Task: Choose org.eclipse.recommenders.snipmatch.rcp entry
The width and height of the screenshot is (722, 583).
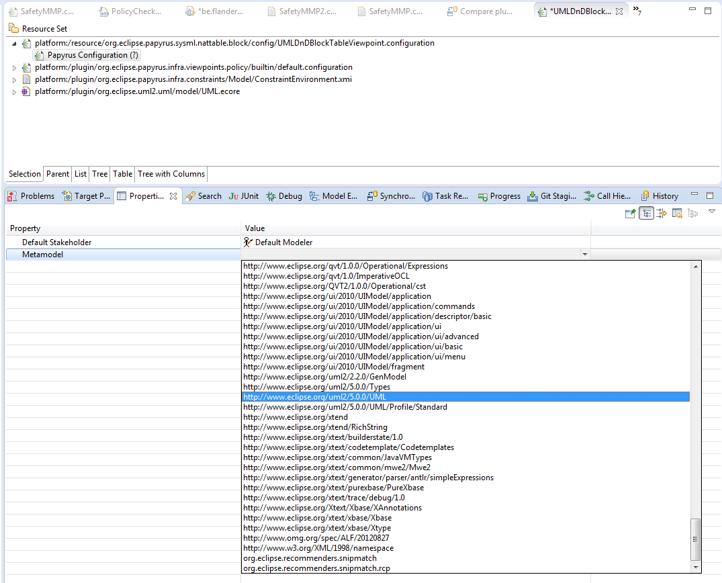Action: [465, 568]
